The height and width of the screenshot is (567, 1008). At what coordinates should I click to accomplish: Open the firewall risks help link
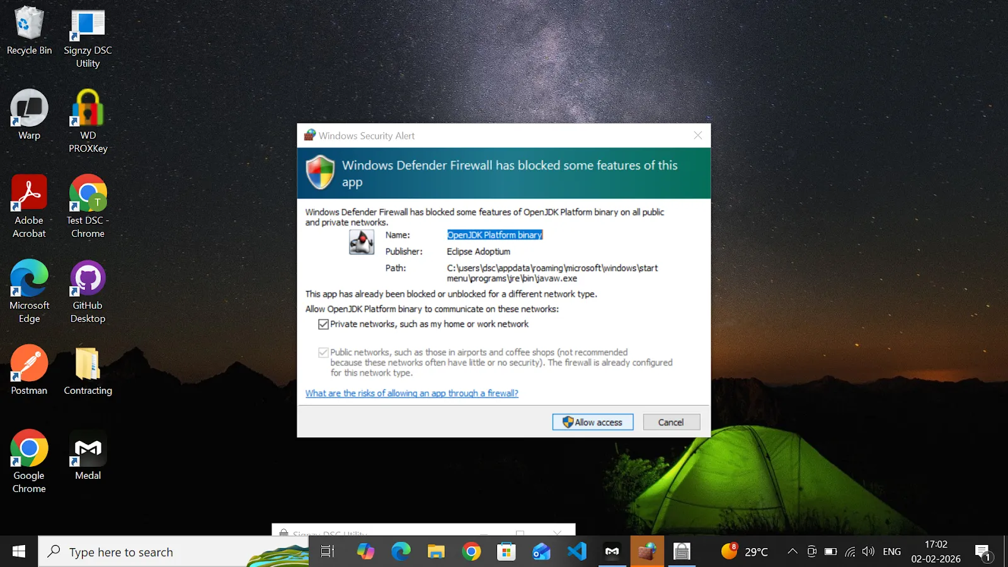[412, 393]
